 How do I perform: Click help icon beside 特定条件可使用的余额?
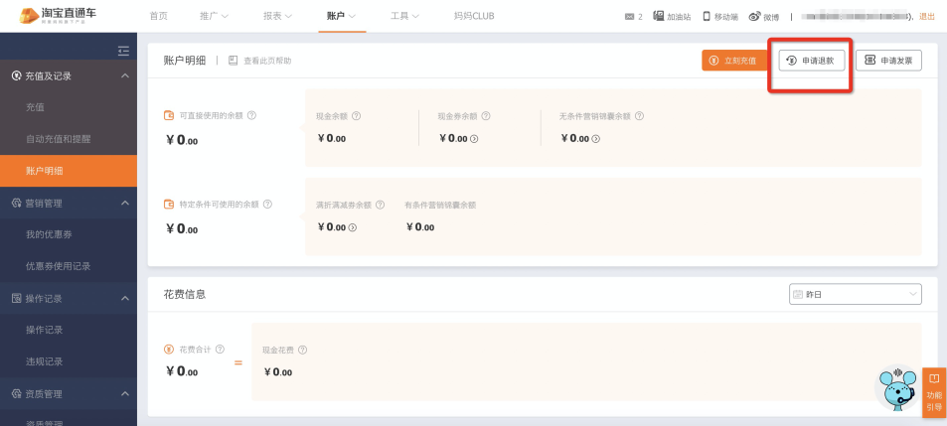[267, 204]
